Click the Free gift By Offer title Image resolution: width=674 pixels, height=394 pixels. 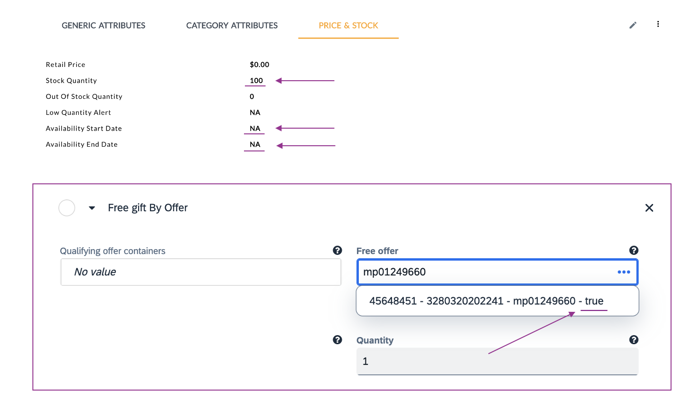coord(148,208)
